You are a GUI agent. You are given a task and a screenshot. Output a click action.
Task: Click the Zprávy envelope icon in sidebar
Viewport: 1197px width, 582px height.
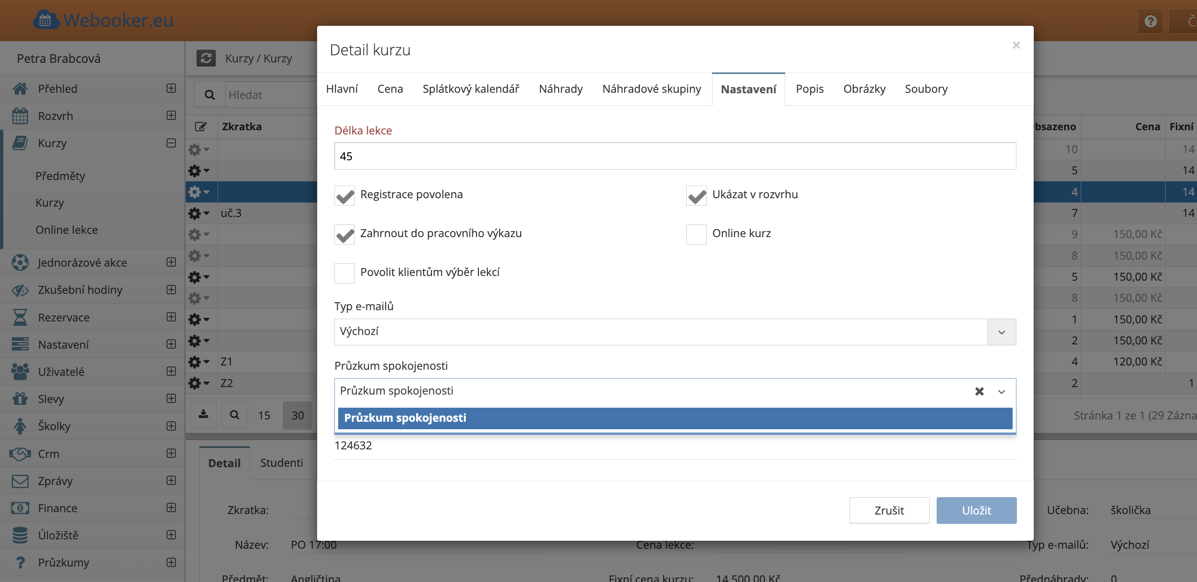pos(20,481)
